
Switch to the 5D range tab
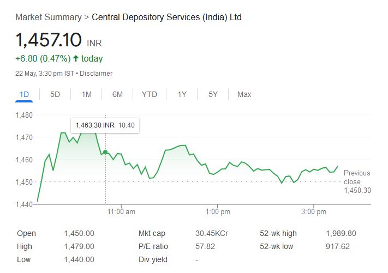point(55,94)
